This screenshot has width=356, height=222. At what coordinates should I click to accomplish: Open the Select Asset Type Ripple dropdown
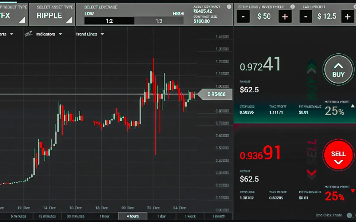[55, 15]
